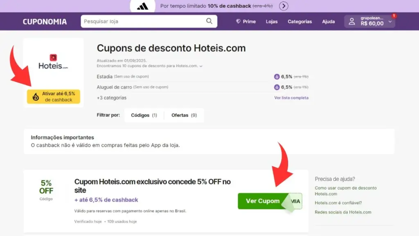Click '109 usados hoje' text
The width and height of the screenshot is (419, 236).
122,222
